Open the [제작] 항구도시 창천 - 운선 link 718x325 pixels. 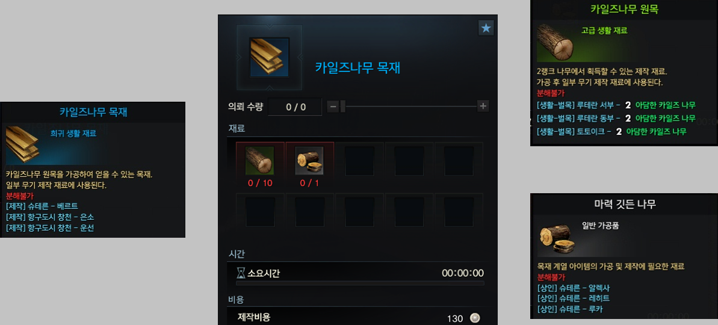coord(50,228)
